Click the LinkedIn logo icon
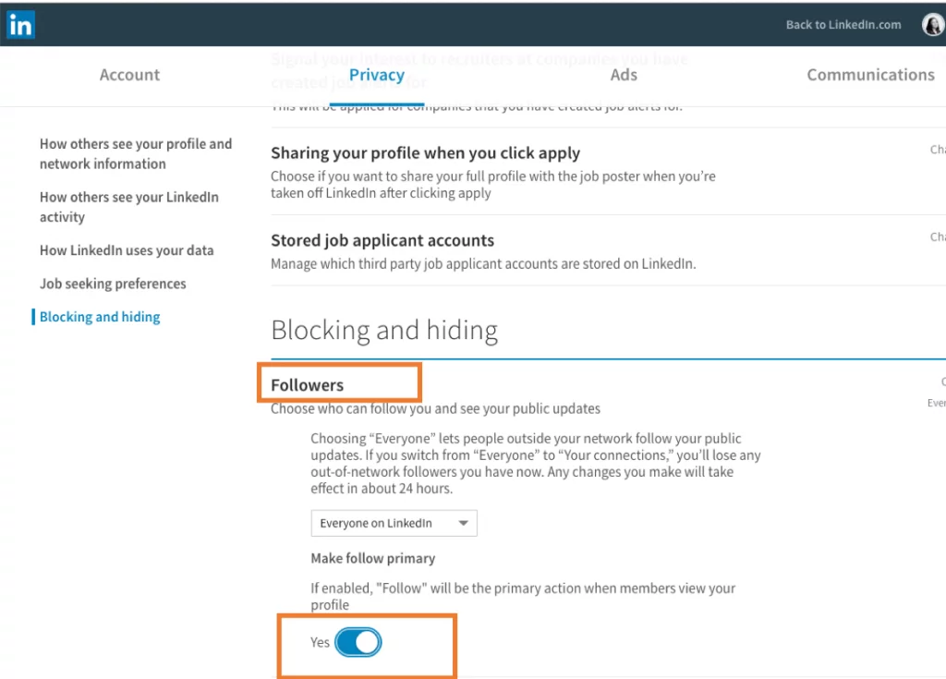 (x=20, y=25)
